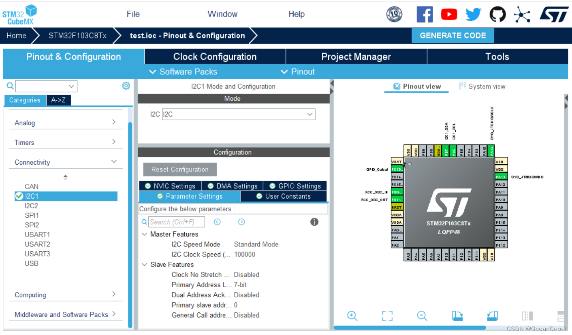Click the category search magnifier icon
This screenshot has width=572, height=335.
(x=10, y=86)
